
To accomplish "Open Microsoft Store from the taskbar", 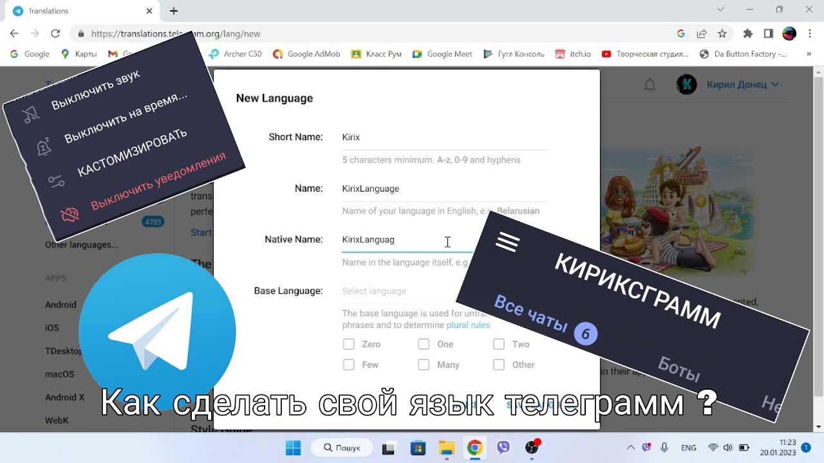I will (x=418, y=448).
